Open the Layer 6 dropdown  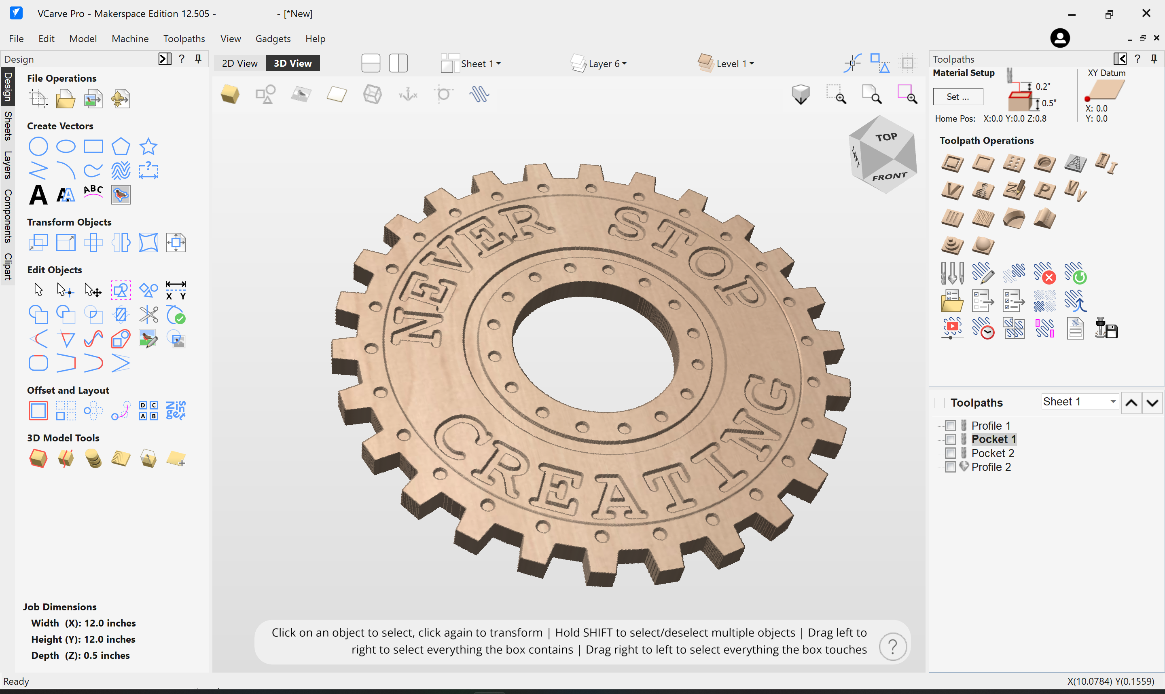click(x=606, y=63)
